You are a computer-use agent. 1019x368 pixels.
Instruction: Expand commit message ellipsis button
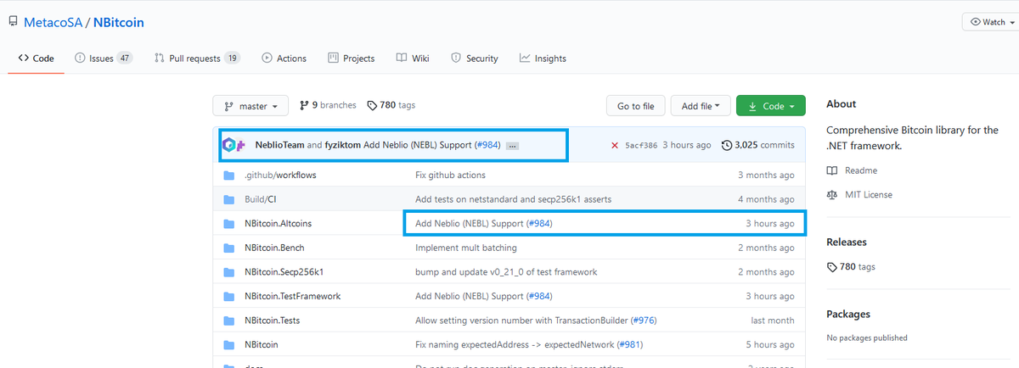(x=512, y=146)
